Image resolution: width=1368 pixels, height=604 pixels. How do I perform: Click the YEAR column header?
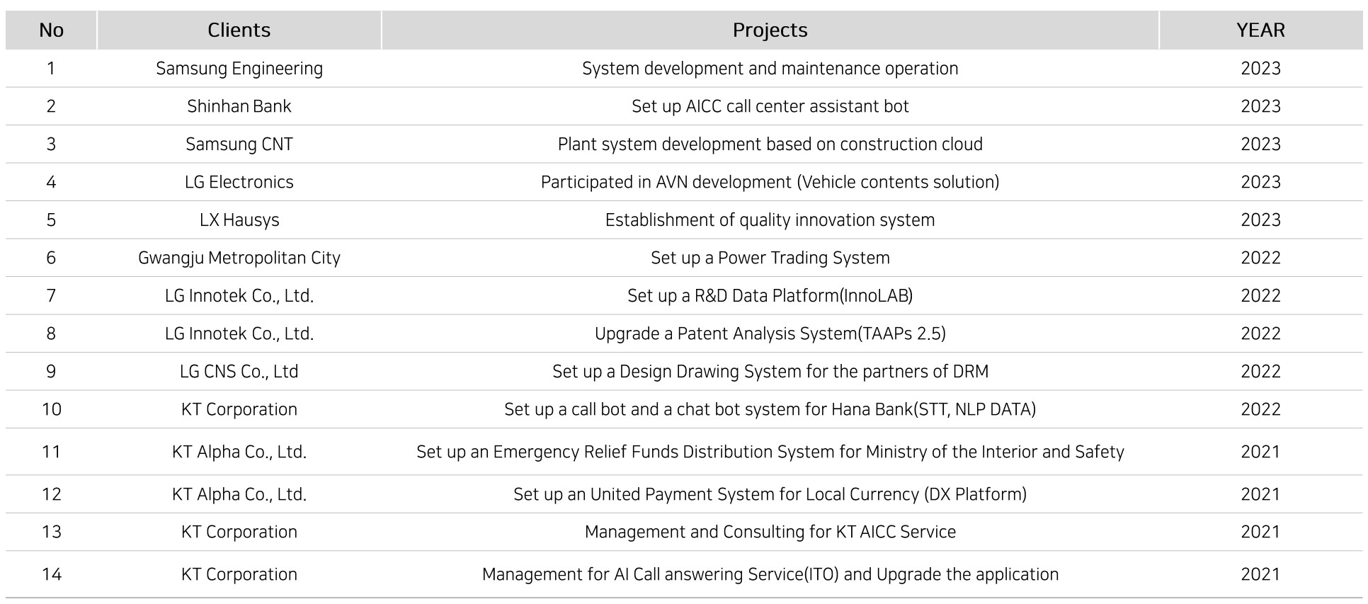(1260, 30)
